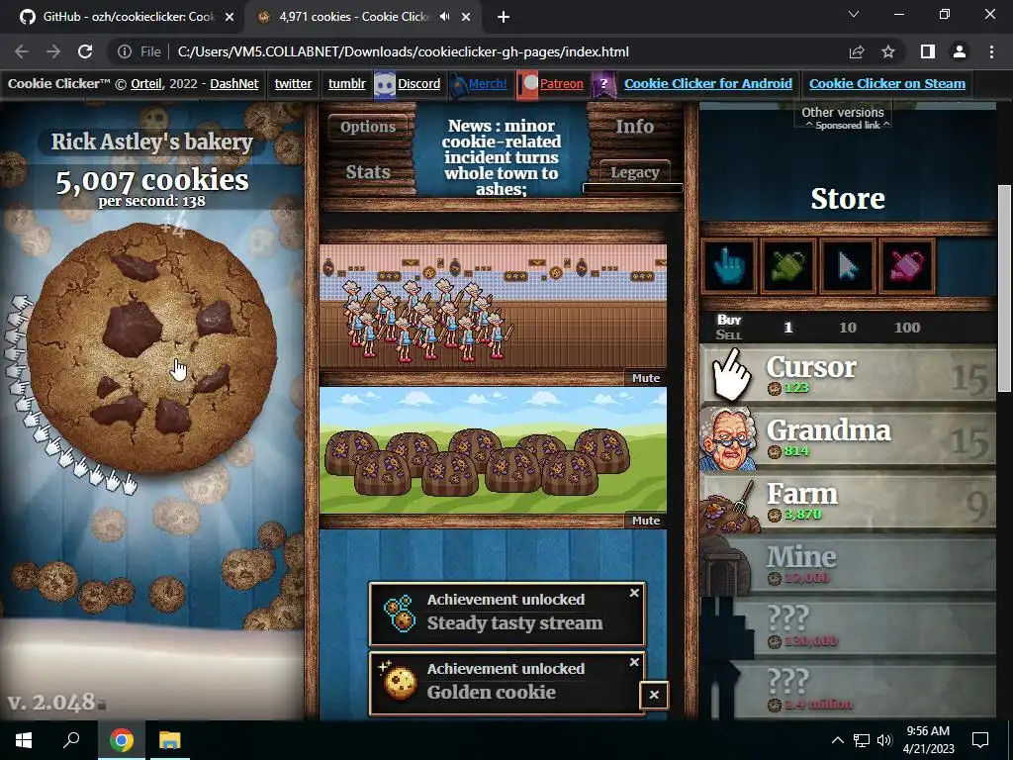
Task: Open the Chrome three-dot menu
Action: tap(991, 51)
